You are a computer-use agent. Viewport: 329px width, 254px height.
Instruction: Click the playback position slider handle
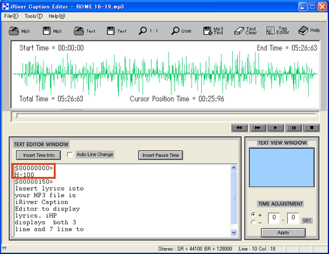[x=17, y=115]
